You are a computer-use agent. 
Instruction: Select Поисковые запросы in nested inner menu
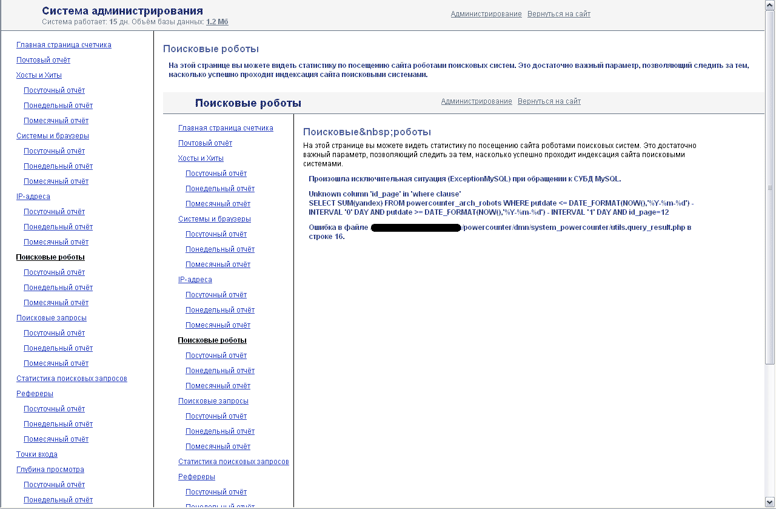pyautogui.click(x=213, y=401)
